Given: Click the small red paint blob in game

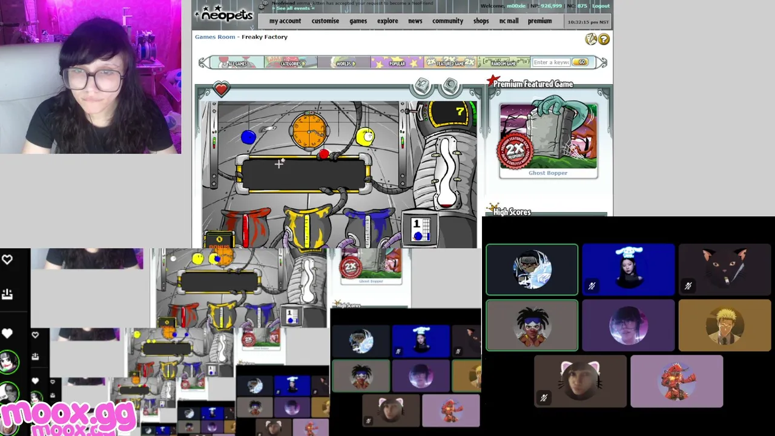Looking at the screenshot, I should pyautogui.click(x=324, y=155).
